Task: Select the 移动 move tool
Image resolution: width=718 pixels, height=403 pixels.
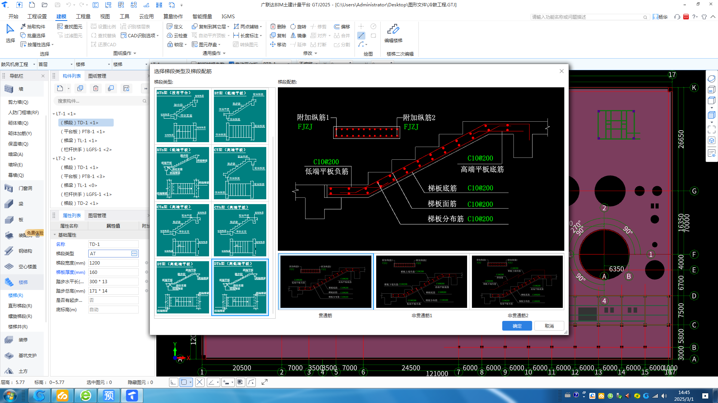Action: point(278,44)
